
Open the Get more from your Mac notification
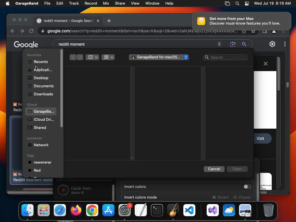[x=241, y=21]
